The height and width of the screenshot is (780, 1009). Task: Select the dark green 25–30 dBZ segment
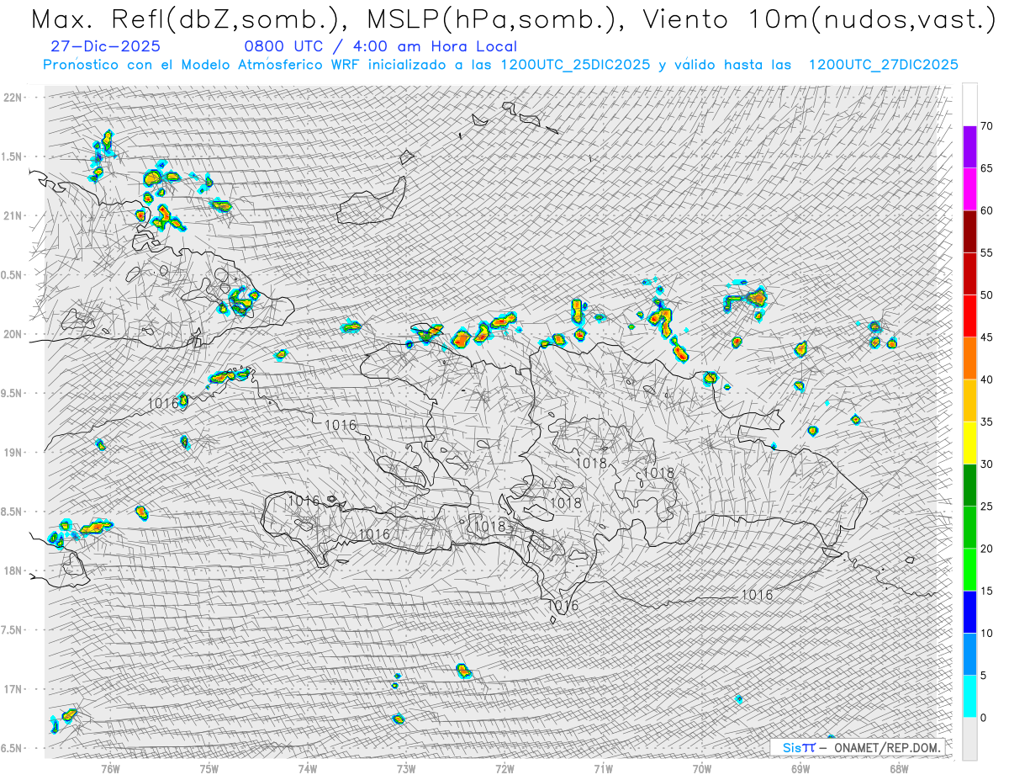tap(969, 485)
